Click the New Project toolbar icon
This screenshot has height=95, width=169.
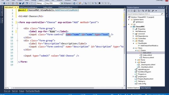(13, 3)
